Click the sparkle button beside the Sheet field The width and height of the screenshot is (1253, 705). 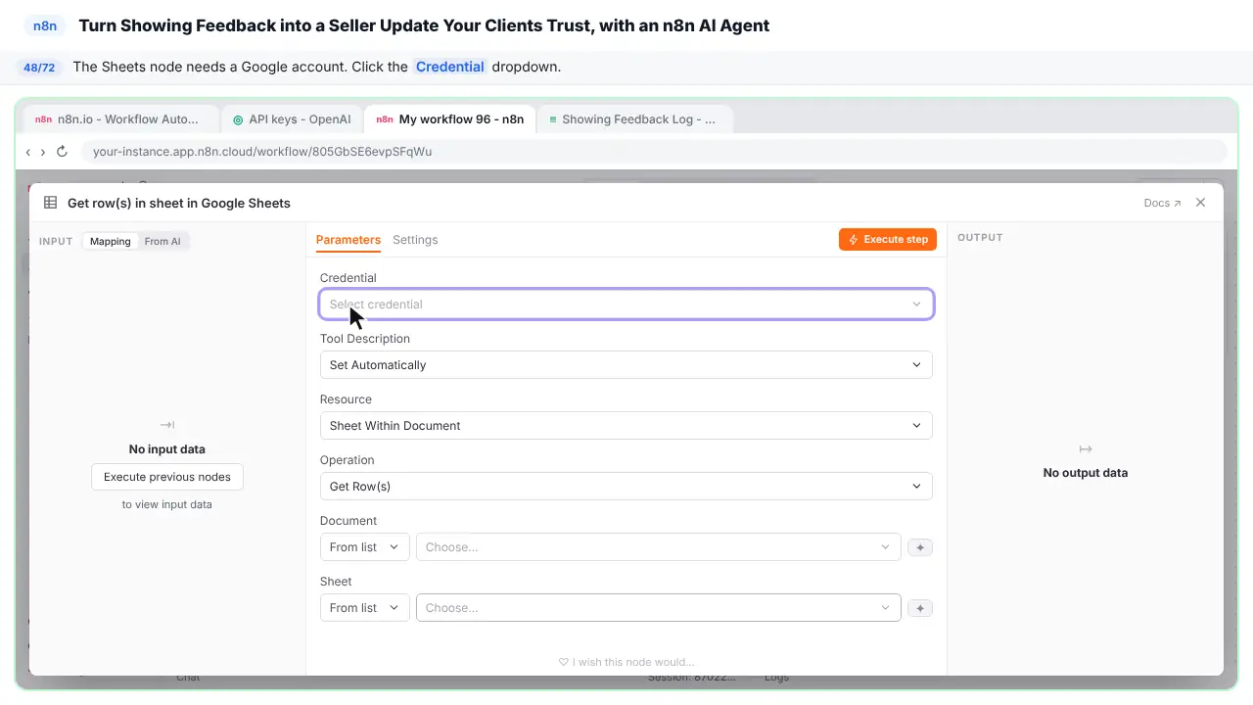[919, 608]
